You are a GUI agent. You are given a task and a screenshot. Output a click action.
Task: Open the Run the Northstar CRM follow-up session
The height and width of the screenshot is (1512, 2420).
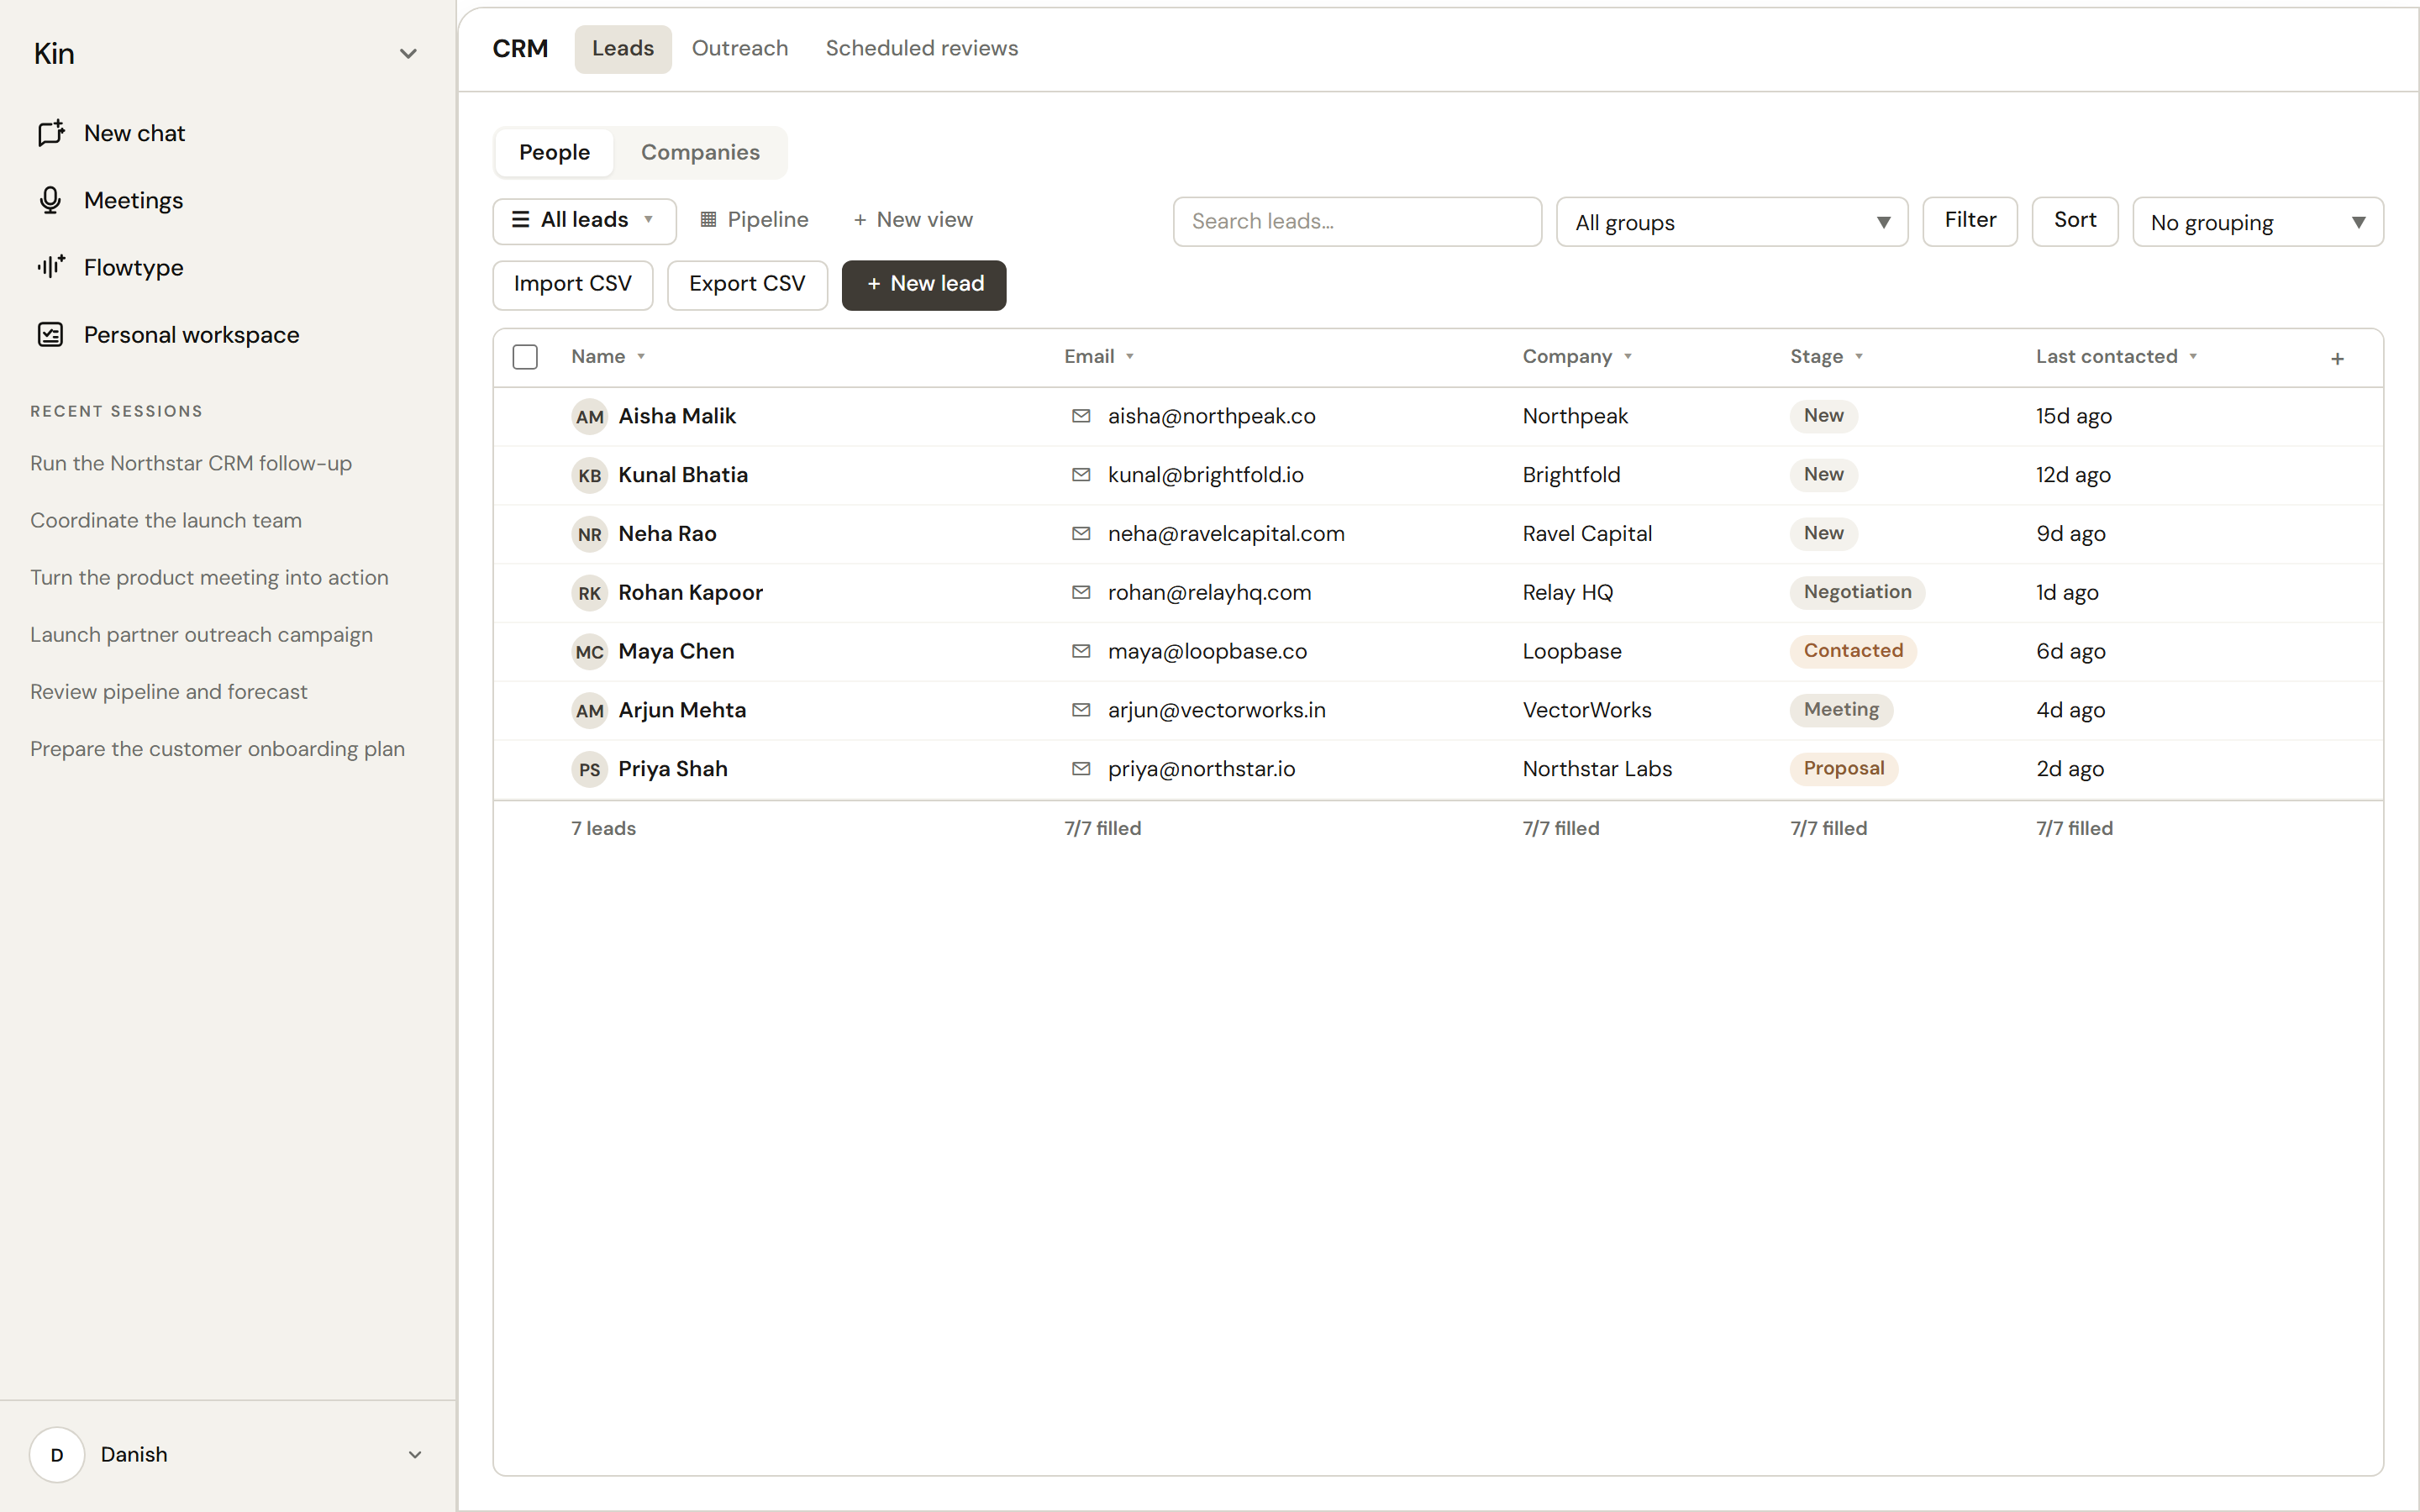point(191,464)
